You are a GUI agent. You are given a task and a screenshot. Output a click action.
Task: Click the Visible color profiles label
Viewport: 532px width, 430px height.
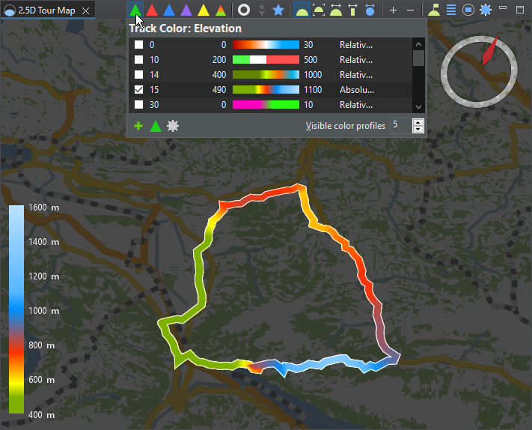point(346,126)
